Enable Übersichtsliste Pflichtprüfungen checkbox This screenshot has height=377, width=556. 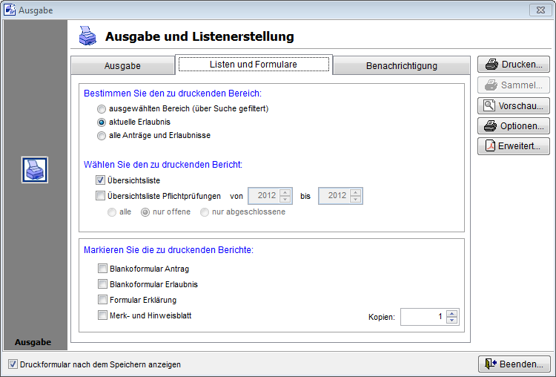point(101,196)
